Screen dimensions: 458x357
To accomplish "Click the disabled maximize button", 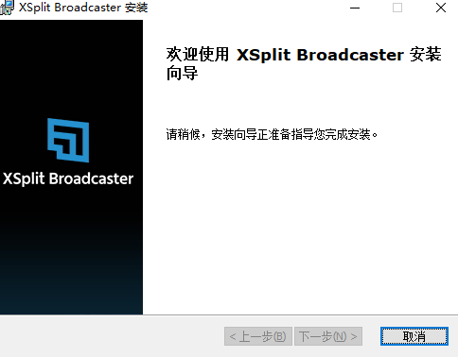I will (x=397, y=8).
